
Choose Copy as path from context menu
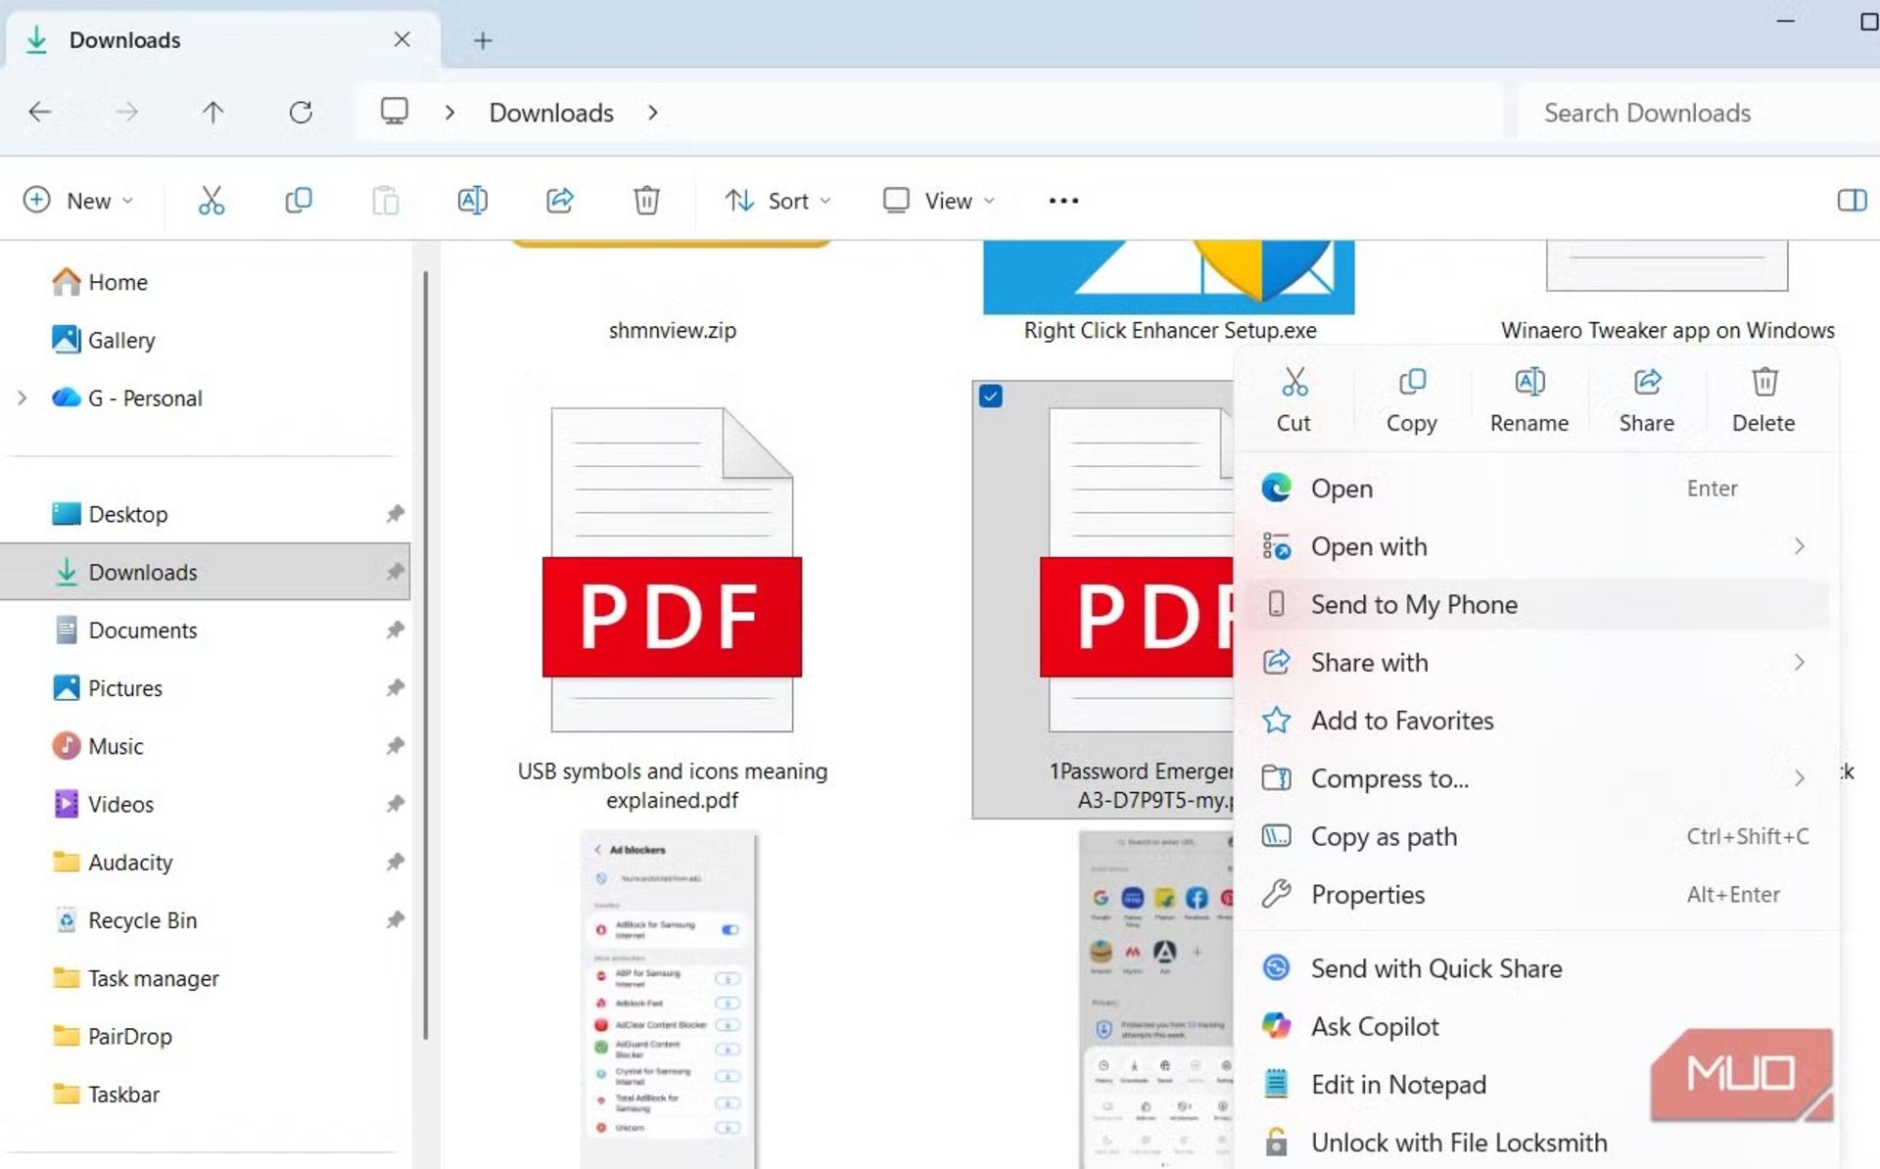click(x=1383, y=836)
